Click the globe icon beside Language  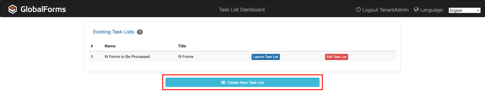click(416, 9)
